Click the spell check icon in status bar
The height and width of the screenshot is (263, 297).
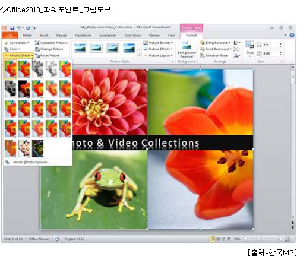(x=58, y=239)
